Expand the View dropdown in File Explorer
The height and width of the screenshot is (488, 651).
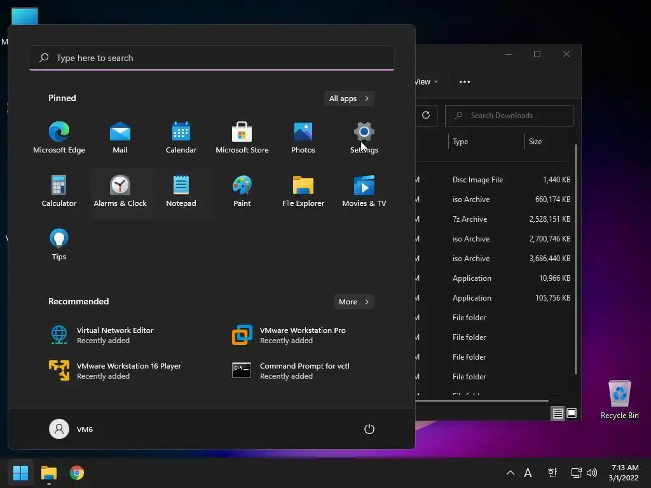click(427, 82)
